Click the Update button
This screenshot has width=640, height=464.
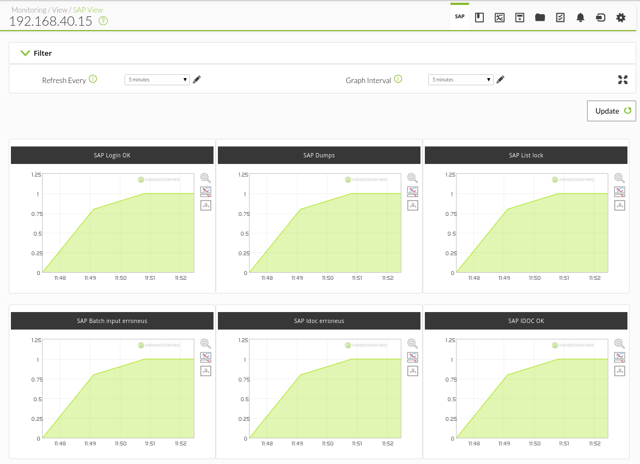[x=612, y=111]
